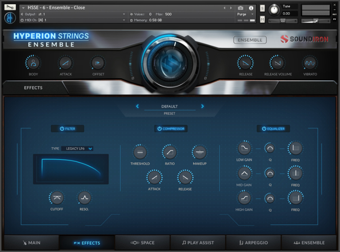Click the Freq knob in Mid Gain row
This screenshot has height=252, width=340.
point(296,173)
